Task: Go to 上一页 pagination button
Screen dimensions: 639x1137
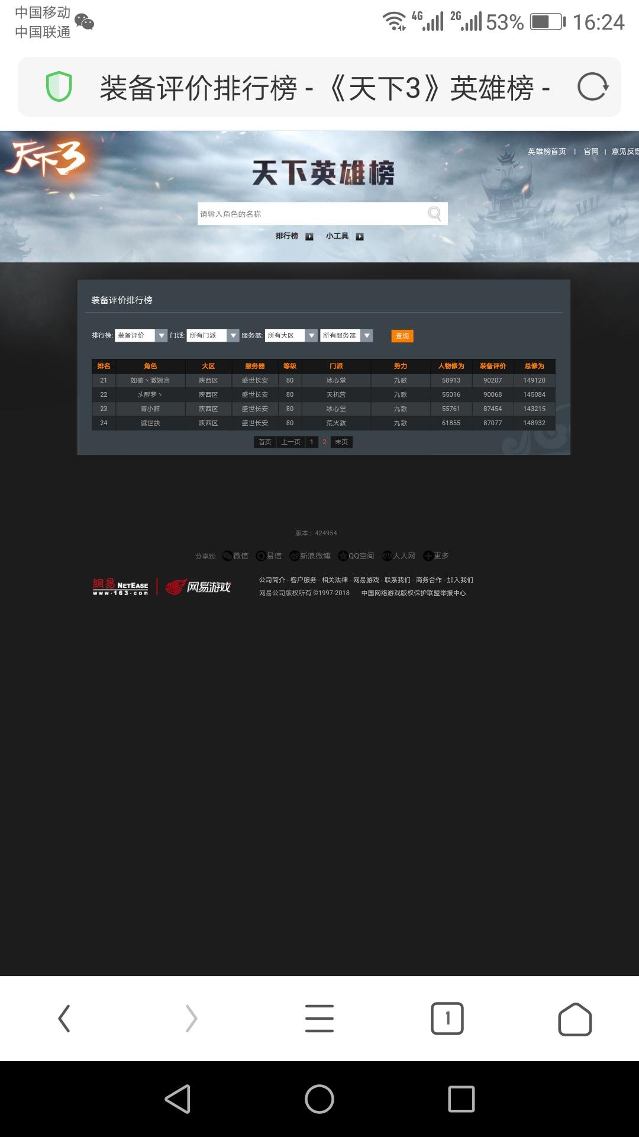Action: coord(291,442)
